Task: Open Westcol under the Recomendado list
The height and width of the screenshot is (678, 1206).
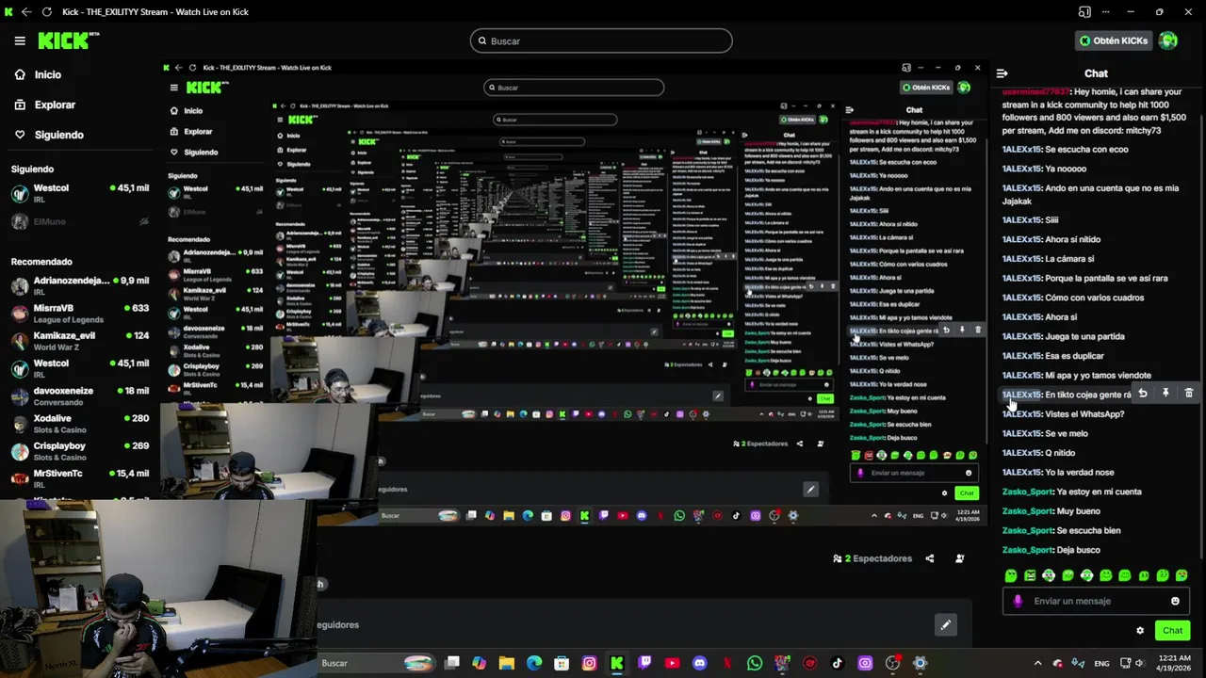Action: (80, 367)
